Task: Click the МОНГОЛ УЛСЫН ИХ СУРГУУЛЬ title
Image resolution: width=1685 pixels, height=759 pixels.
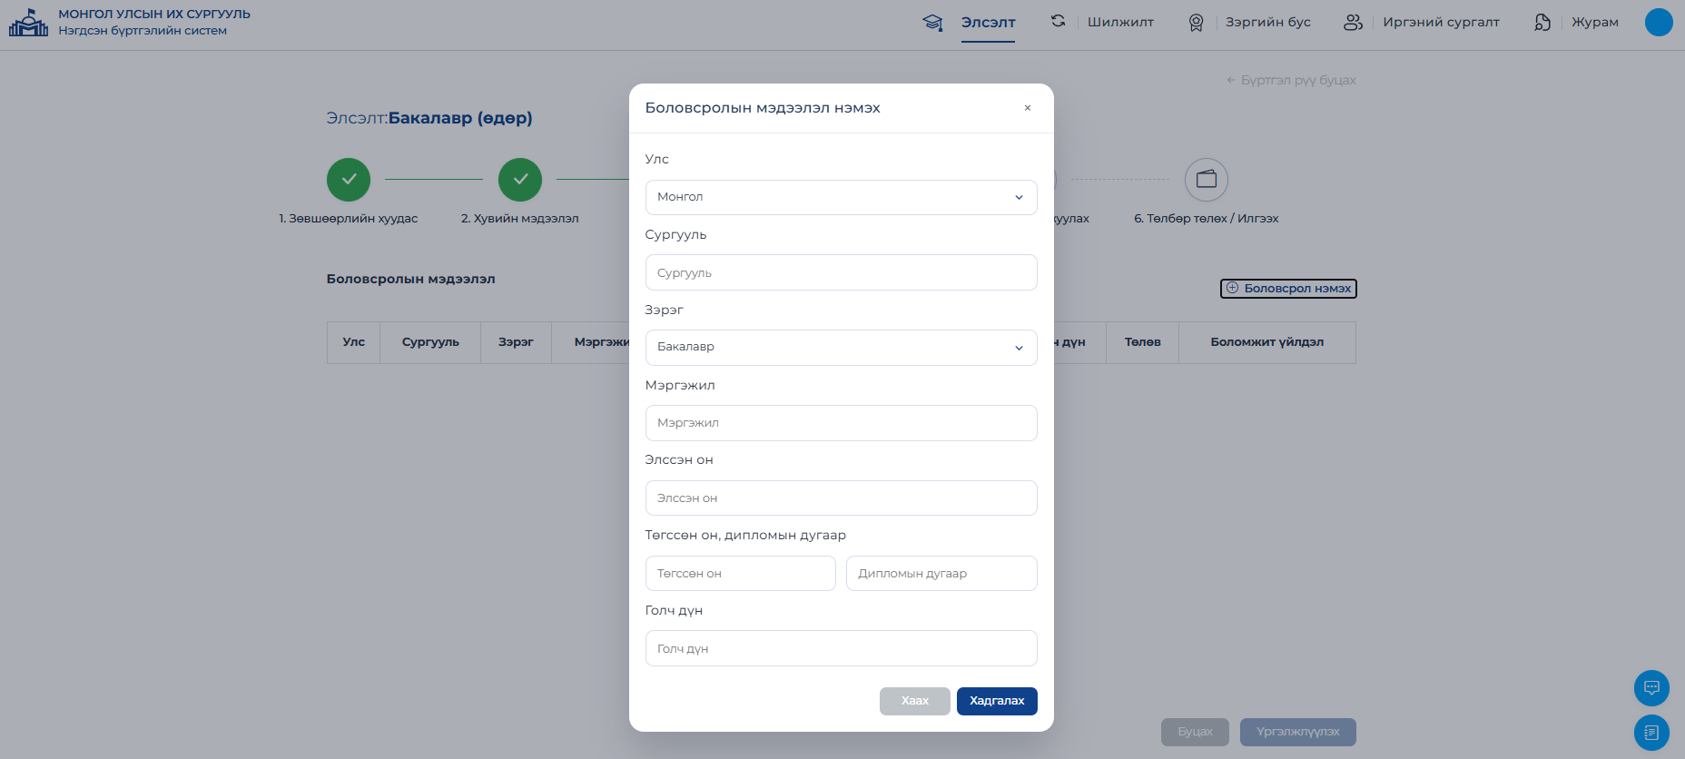Action: click(x=154, y=15)
